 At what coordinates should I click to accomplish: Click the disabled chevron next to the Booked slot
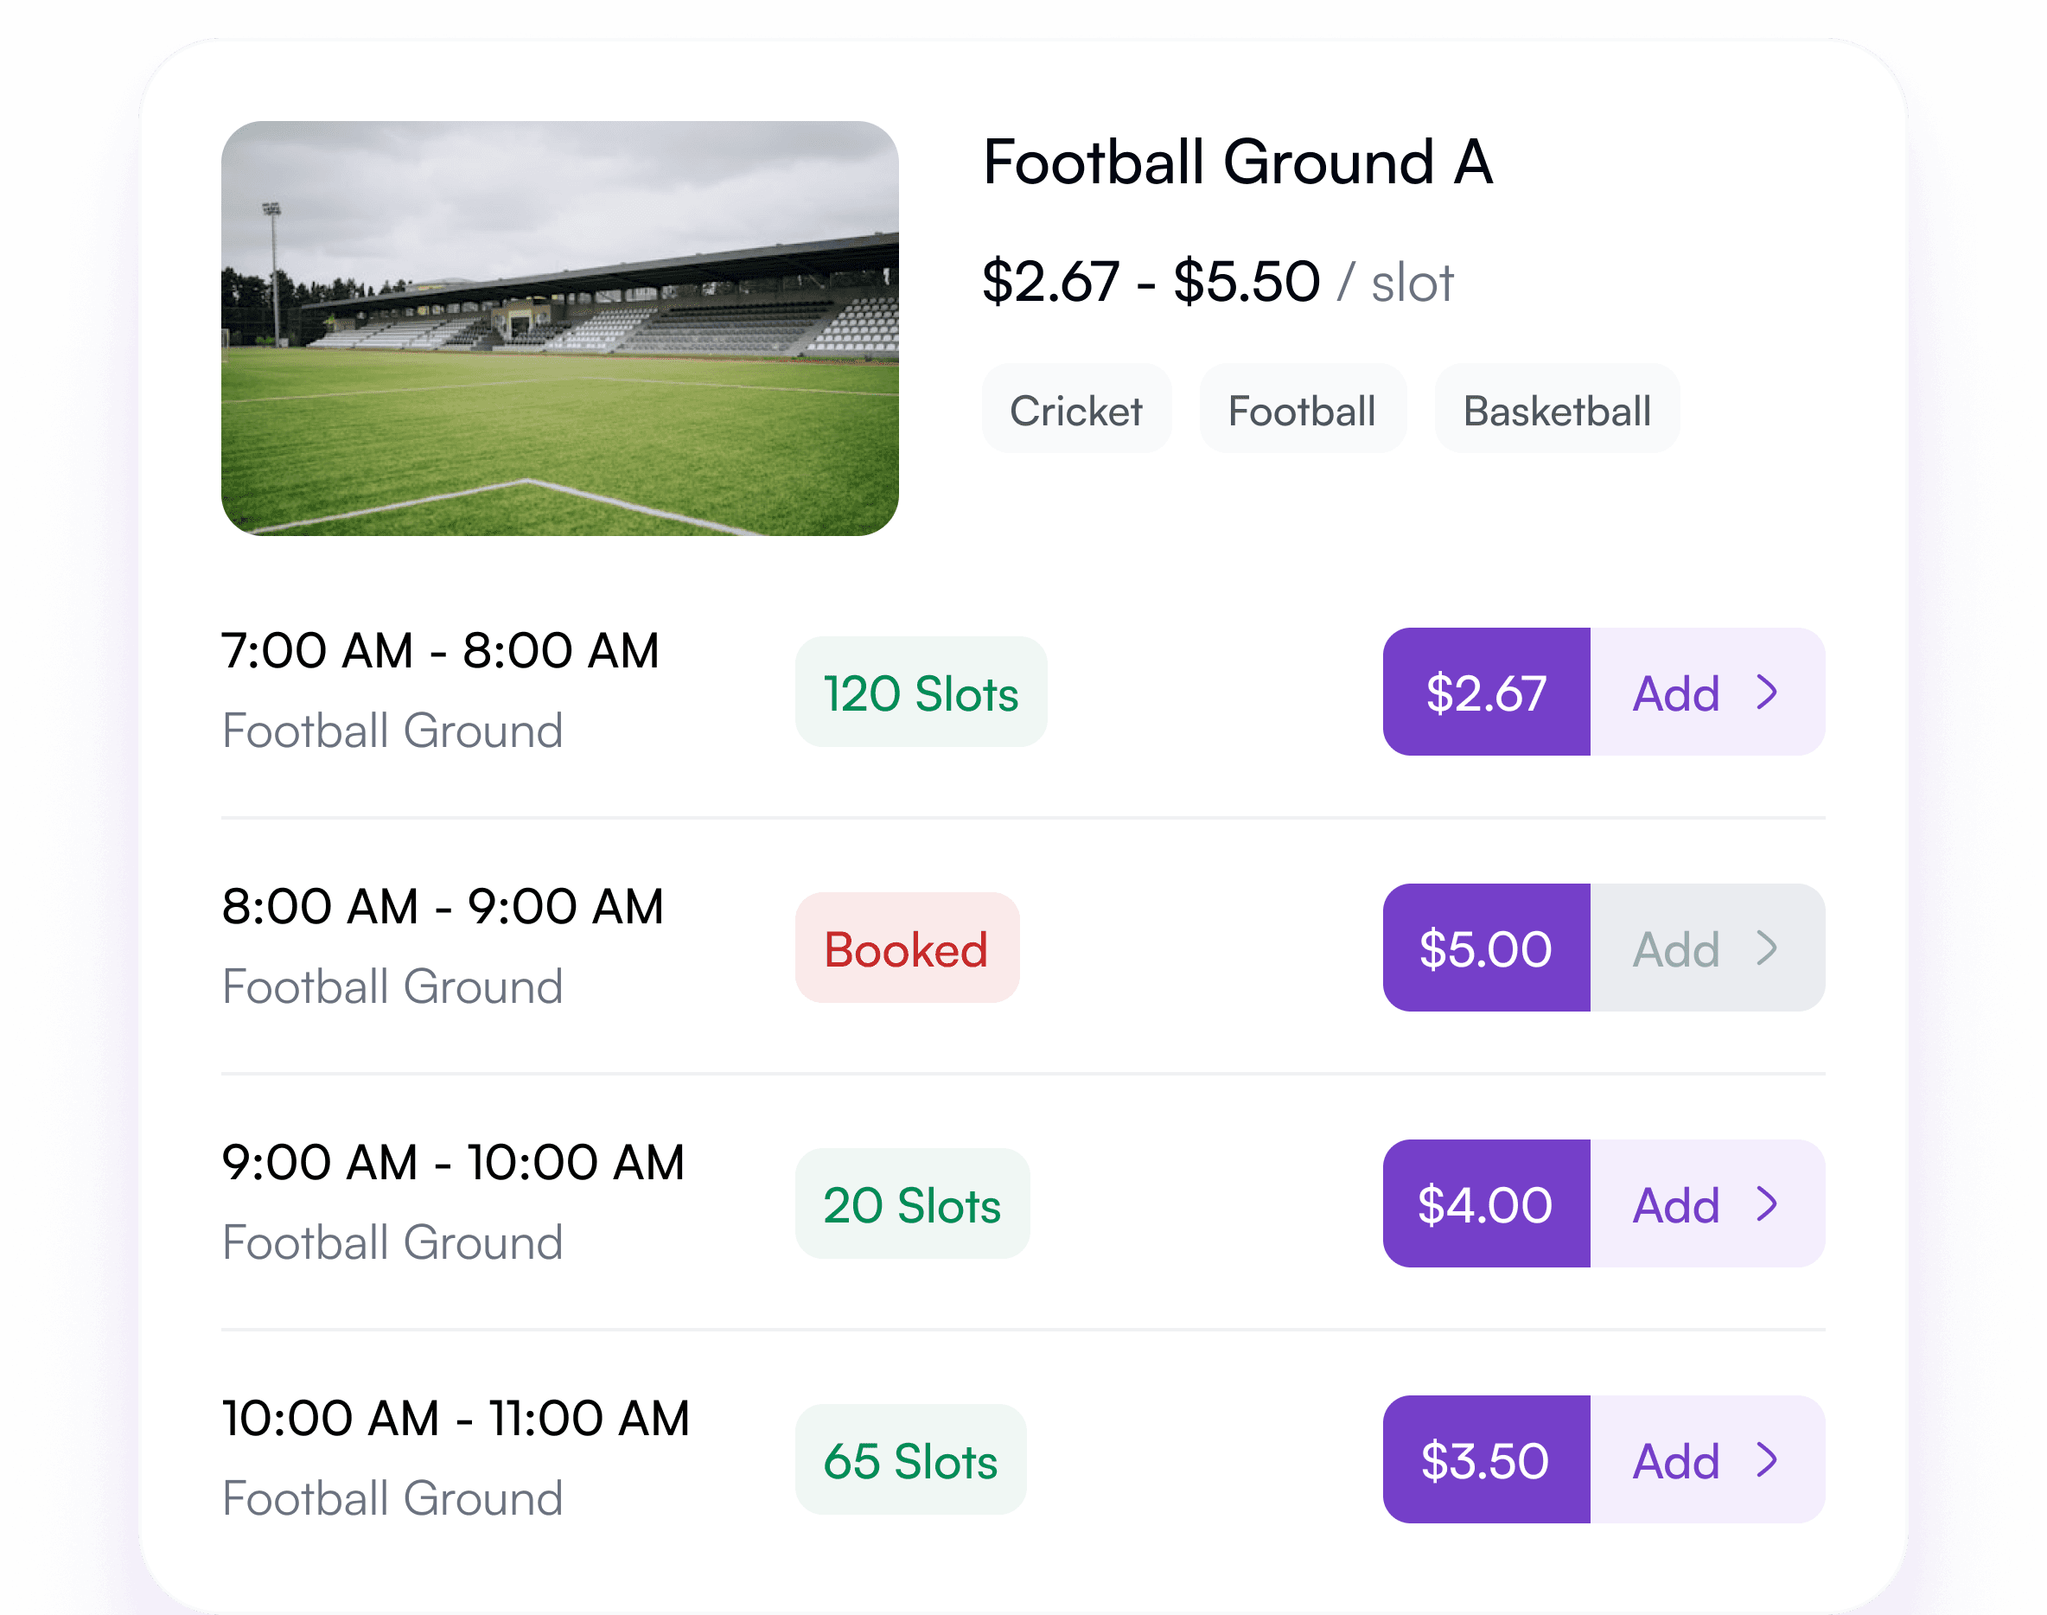1769,949
